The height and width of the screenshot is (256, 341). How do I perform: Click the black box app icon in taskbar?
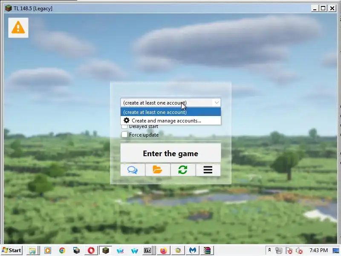click(x=77, y=250)
